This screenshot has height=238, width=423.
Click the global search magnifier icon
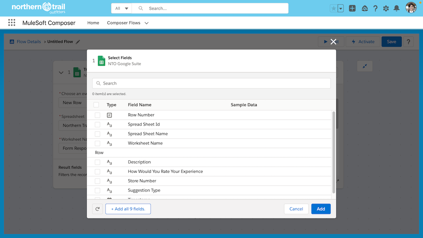[140, 8]
